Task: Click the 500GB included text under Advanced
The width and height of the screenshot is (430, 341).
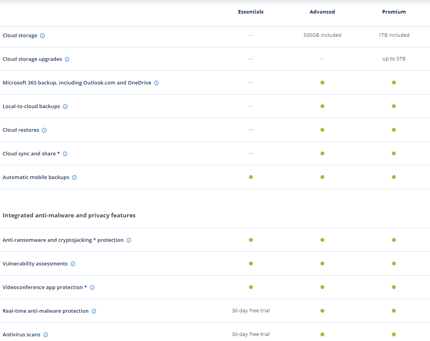Action: [x=322, y=35]
